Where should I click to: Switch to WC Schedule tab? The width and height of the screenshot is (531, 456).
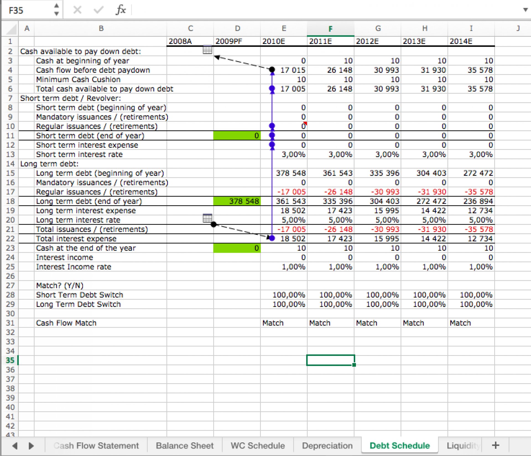258,445
